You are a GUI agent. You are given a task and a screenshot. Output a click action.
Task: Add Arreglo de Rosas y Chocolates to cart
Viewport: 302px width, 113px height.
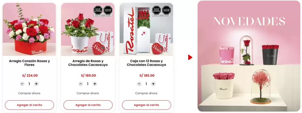click(88, 105)
